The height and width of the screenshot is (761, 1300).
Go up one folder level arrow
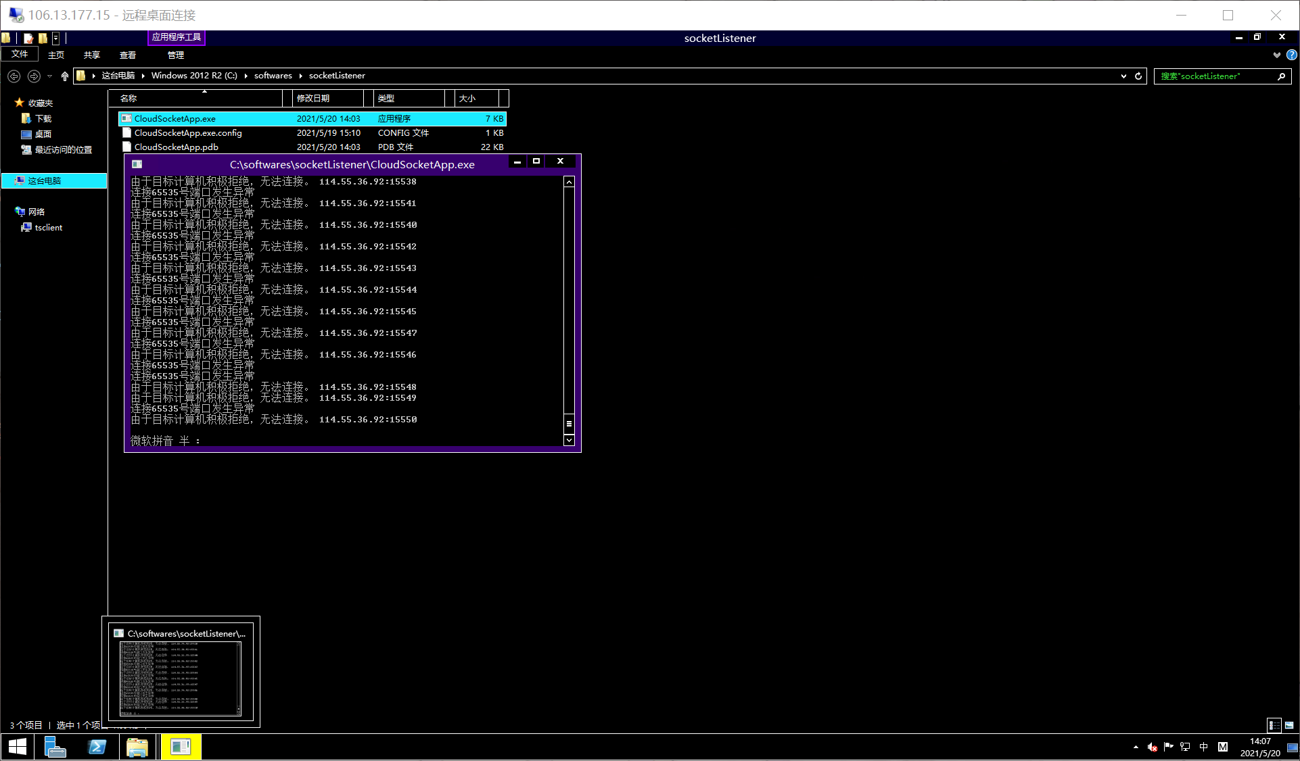click(65, 76)
